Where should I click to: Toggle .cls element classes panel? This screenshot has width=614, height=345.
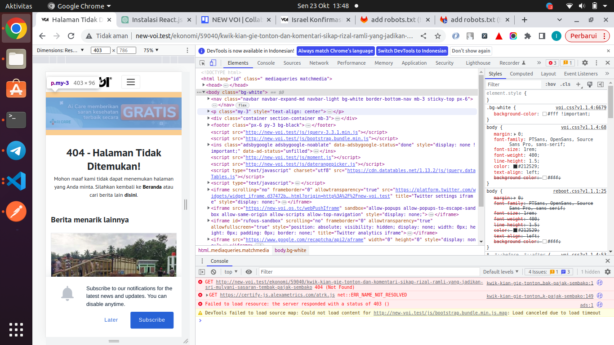click(565, 84)
